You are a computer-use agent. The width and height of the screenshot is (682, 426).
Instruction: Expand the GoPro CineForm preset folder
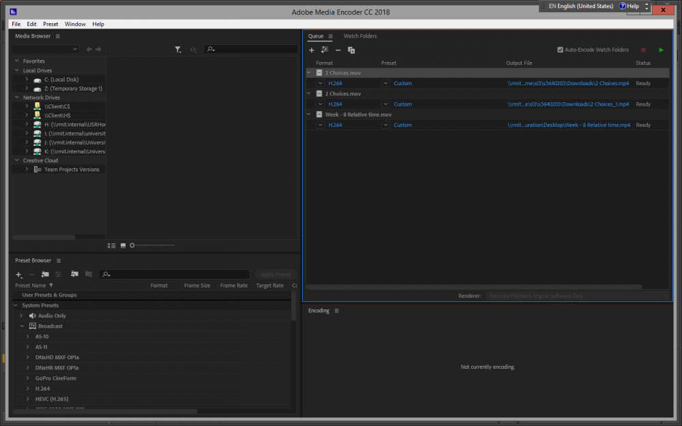coord(28,378)
